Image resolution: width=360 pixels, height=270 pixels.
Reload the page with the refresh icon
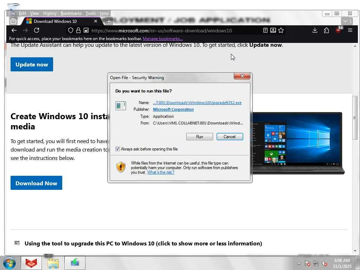37,30
